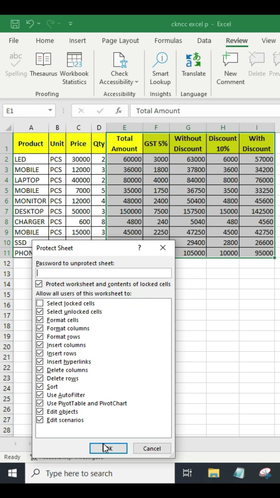Open Workbook Statistics

74,69
